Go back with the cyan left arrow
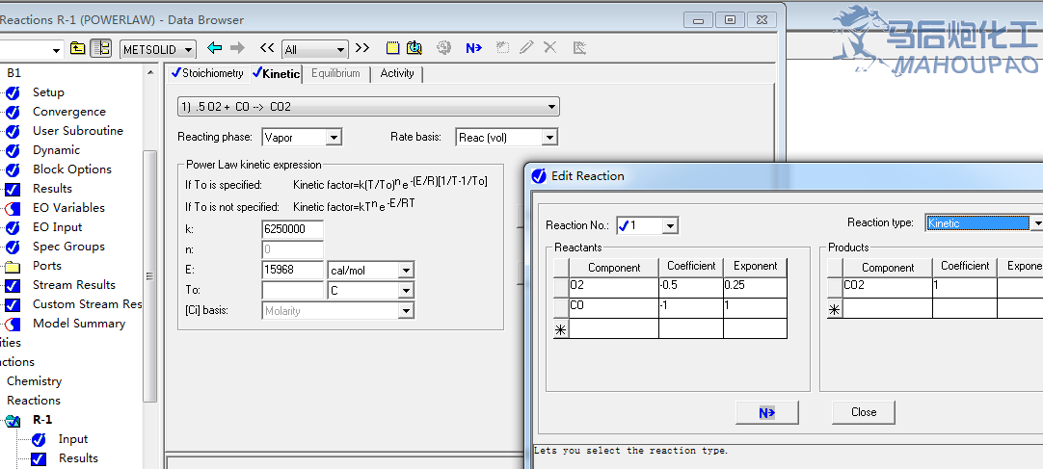The height and width of the screenshot is (469, 1043). tap(214, 48)
